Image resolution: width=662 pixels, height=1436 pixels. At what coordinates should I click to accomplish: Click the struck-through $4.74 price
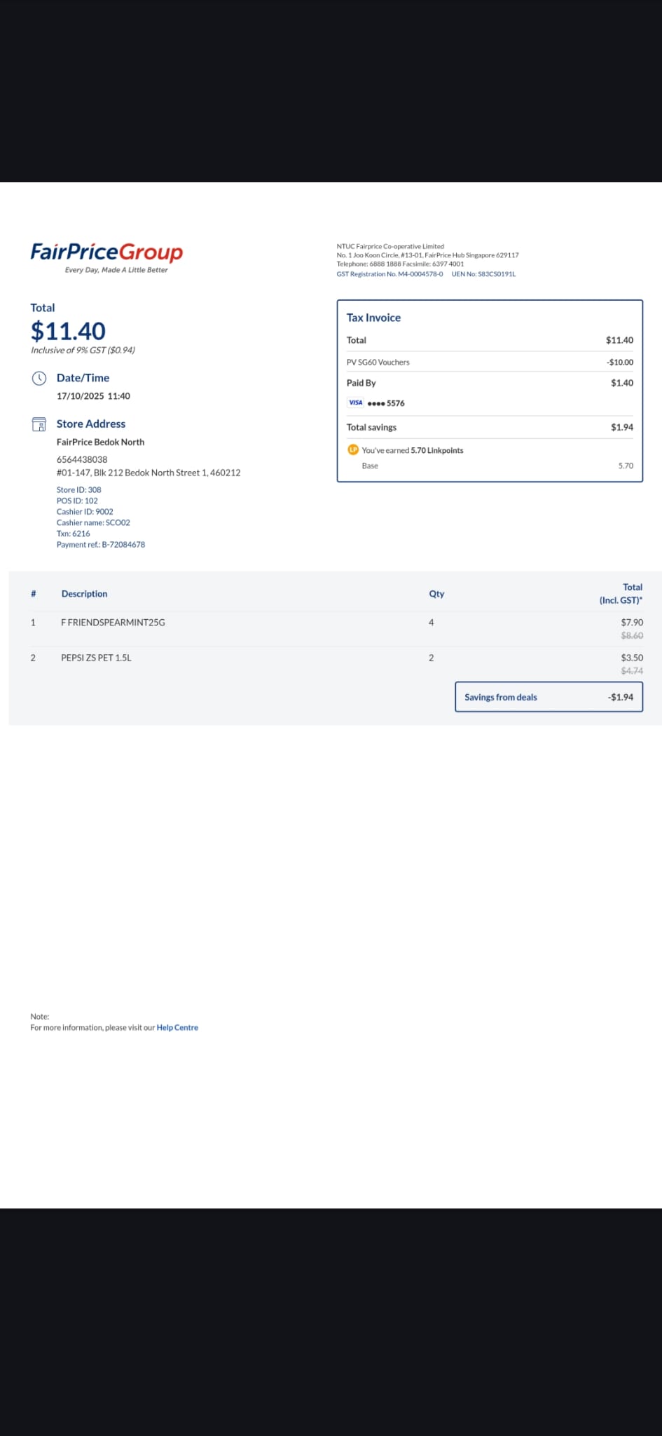(x=632, y=671)
